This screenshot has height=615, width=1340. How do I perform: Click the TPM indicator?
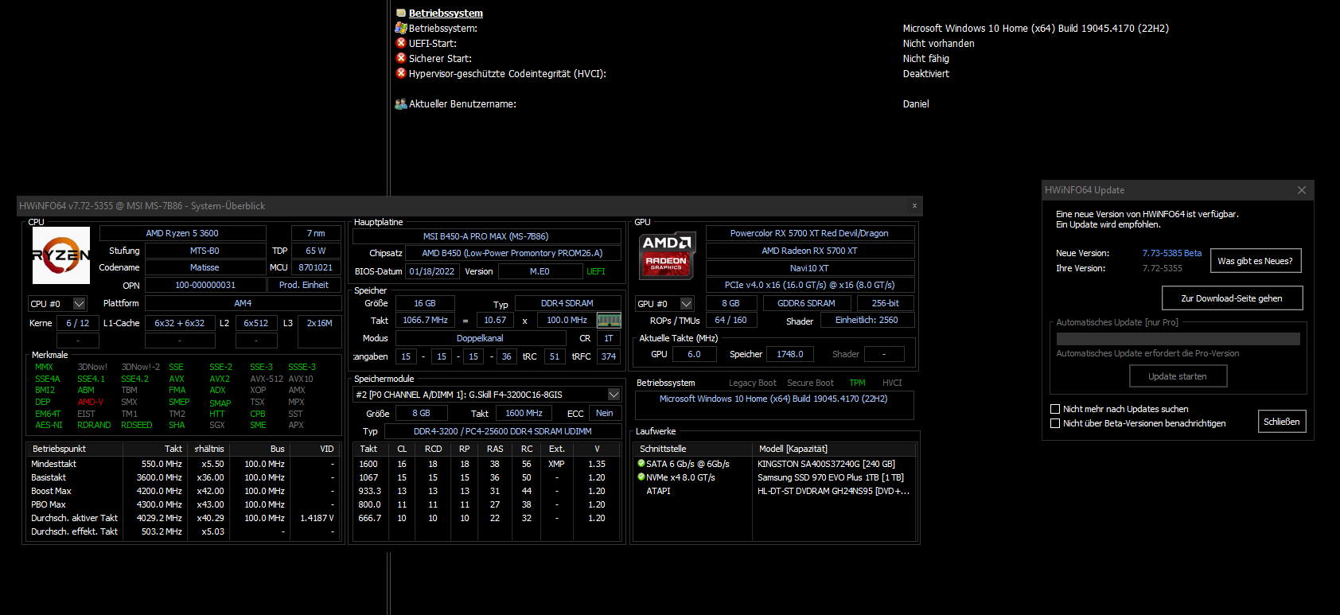pos(857,383)
